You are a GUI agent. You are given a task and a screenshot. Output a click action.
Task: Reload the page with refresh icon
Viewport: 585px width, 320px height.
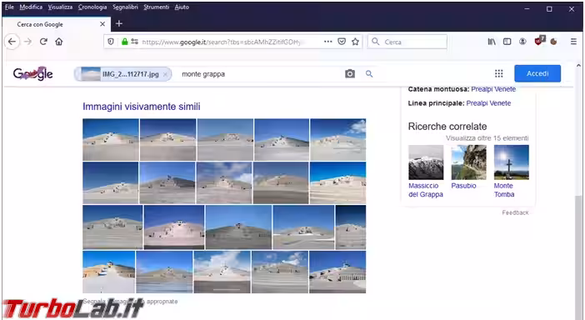coord(43,42)
